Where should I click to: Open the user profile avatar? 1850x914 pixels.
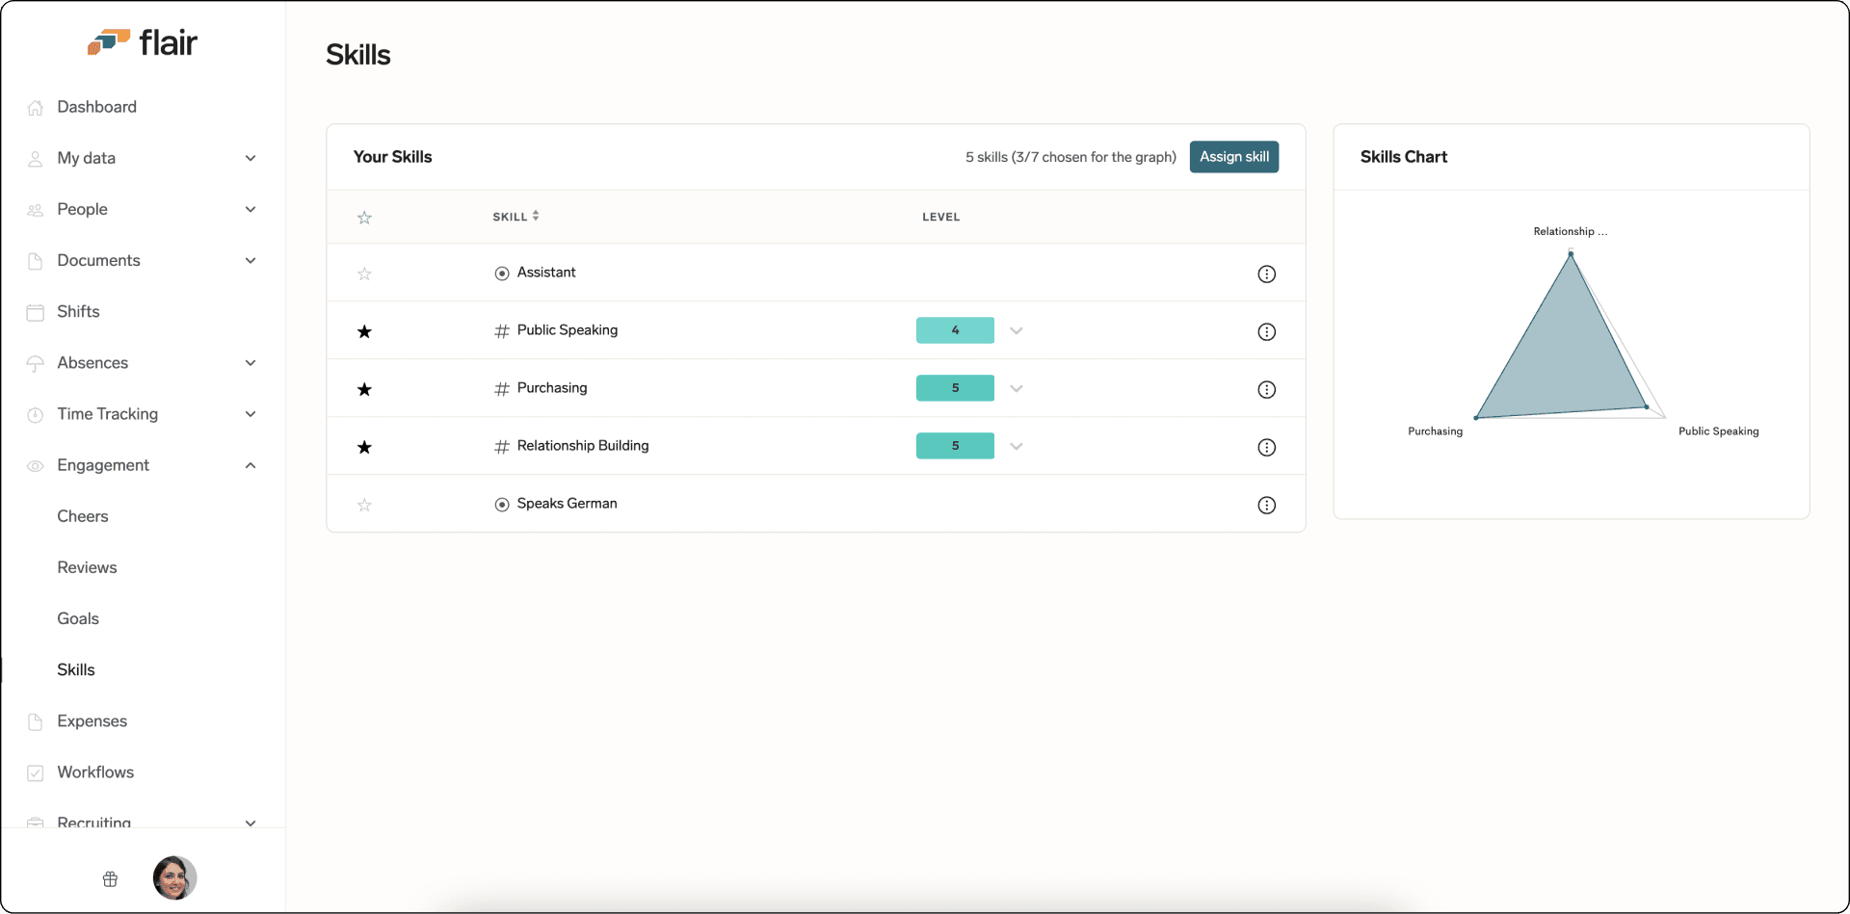click(x=174, y=877)
